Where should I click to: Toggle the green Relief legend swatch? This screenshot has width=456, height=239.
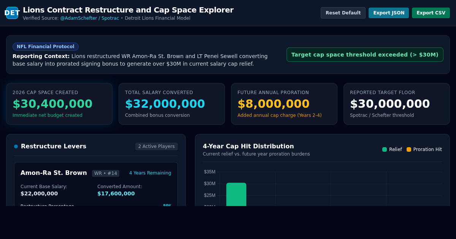tap(385, 149)
